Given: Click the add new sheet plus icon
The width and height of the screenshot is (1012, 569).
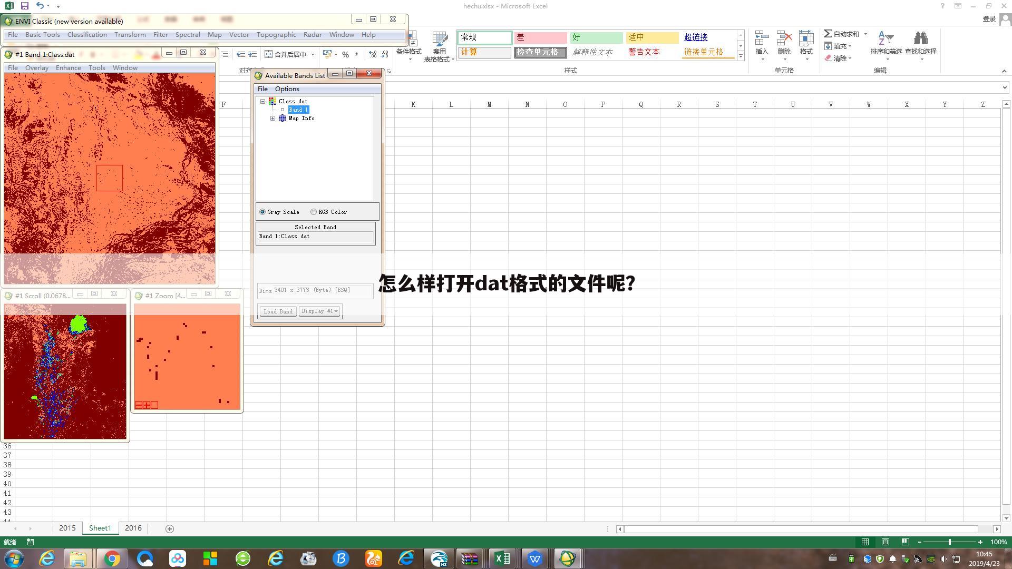Looking at the screenshot, I should (x=170, y=528).
